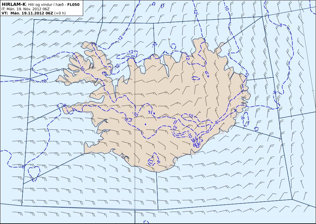Click the 'IT: Mán. 19. Nóv. 2012 06Z' line
This screenshot has width=316, height=224.
pyautogui.click(x=25, y=9)
